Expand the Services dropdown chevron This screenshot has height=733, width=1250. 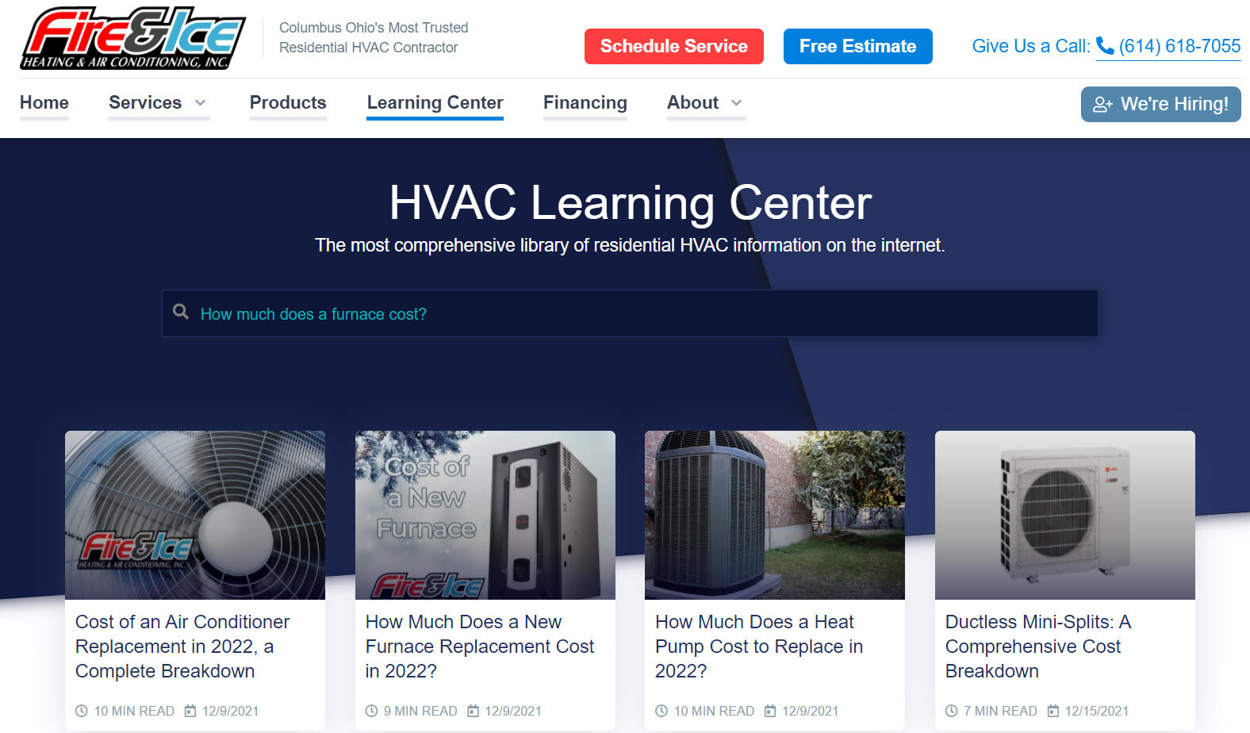coord(201,103)
